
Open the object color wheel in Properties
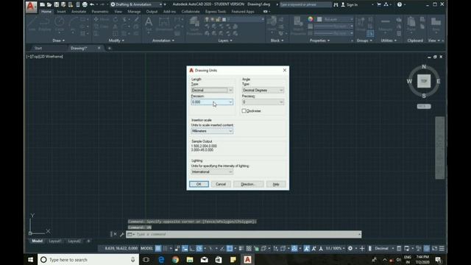coord(311,19)
